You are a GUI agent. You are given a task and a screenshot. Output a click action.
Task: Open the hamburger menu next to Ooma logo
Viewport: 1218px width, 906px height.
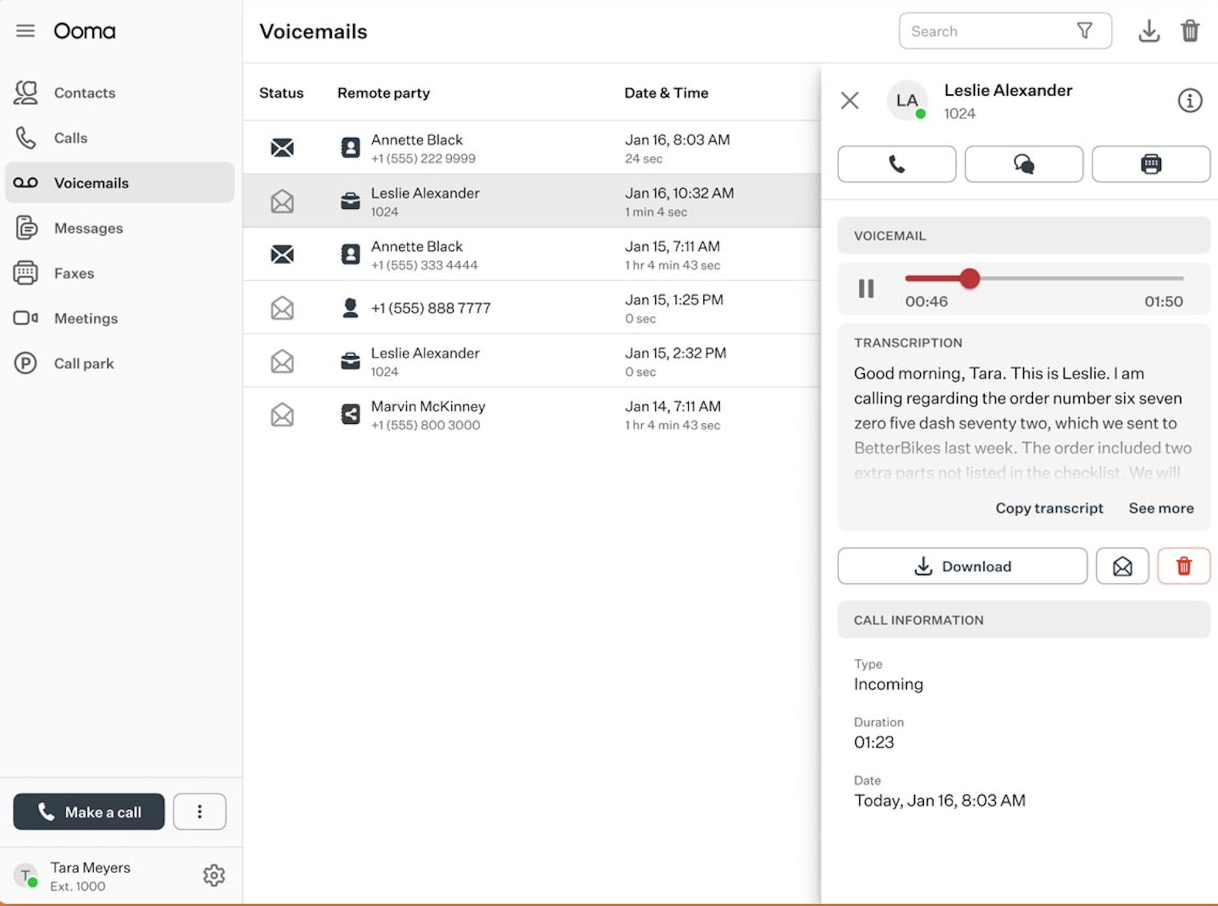[x=25, y=30]
